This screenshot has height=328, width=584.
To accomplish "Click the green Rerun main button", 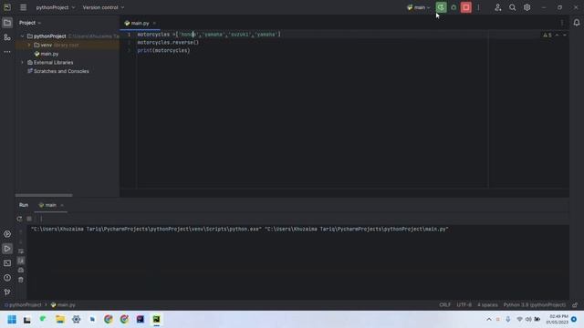I will click(441, 7).
